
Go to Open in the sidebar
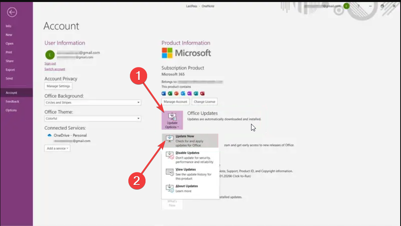[10, 44]
